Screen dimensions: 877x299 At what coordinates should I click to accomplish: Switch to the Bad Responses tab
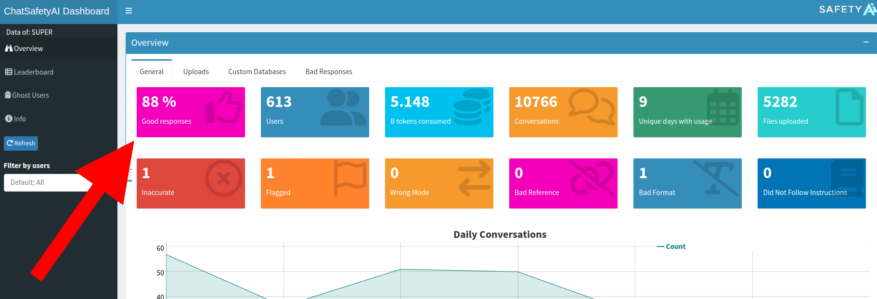tap(329, 71)
